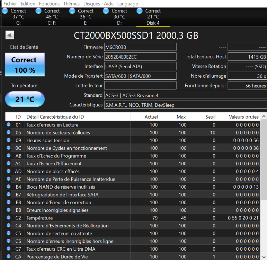Select the E: drive status orb
This screenshot has height=260, width=267.
click(x=72, y=11)
